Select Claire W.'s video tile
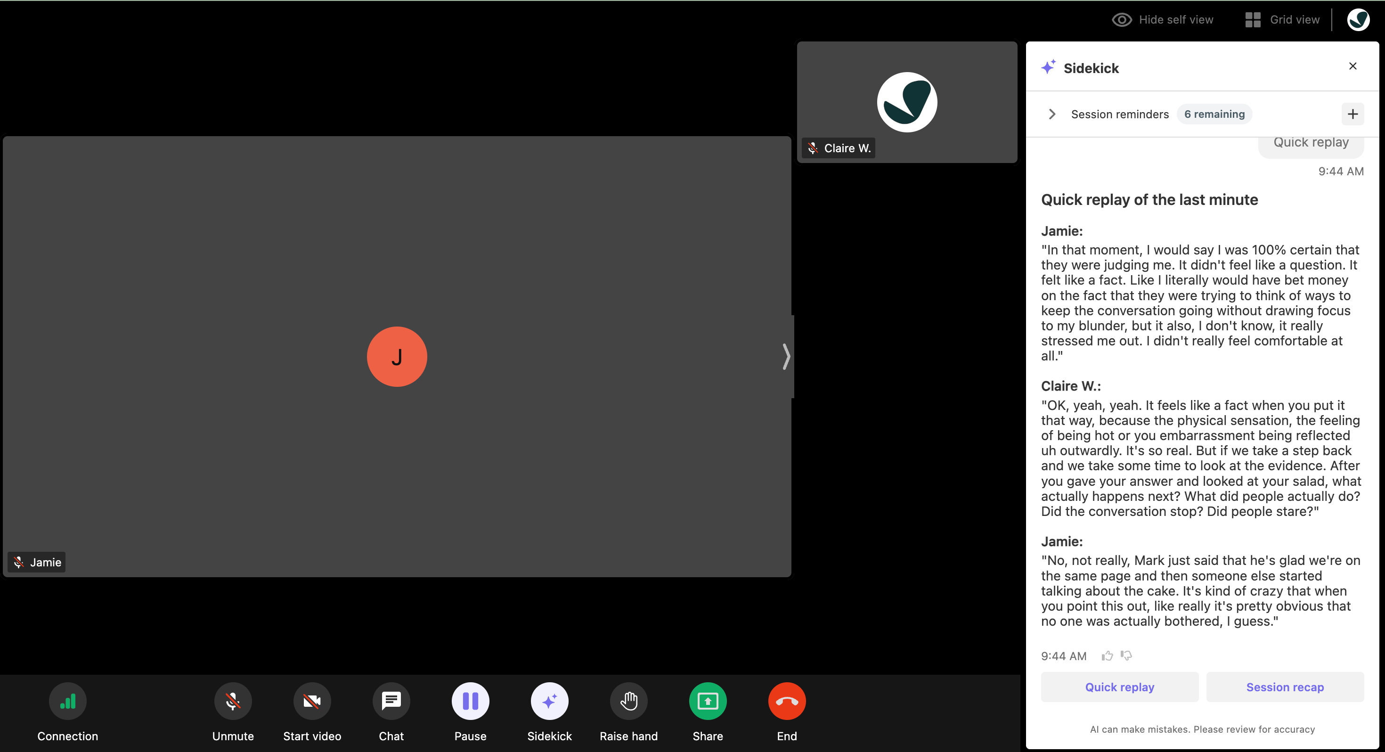 (907, 102)
